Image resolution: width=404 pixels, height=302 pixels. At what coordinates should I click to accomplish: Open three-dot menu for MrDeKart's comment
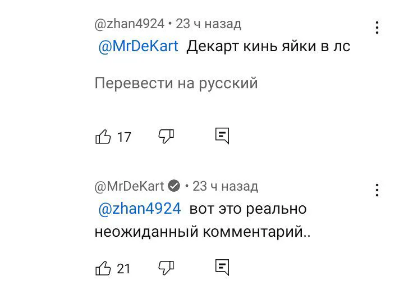377,190
